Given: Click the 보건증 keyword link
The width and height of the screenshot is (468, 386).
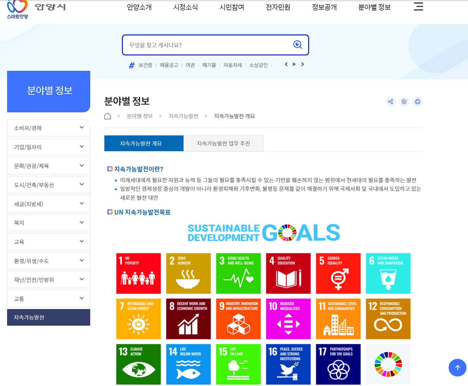Looking at the screenshot, I should coord(145,65).
